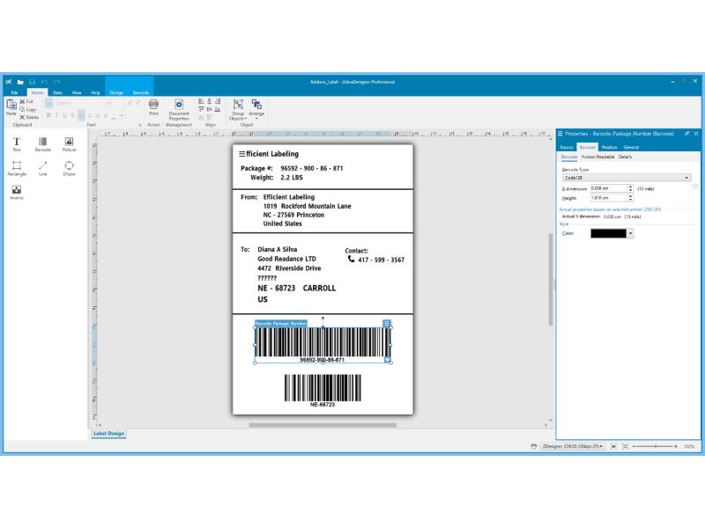Click the zoom to fit icon in status bar
This screenshot has height=528, width=705.
point(613,446)
